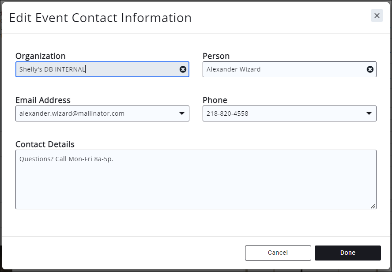Screen dimensions: 392x272
Task: Expand the Phone dropdown arrow
Action: pyautogui.click(x=369, y=113)
